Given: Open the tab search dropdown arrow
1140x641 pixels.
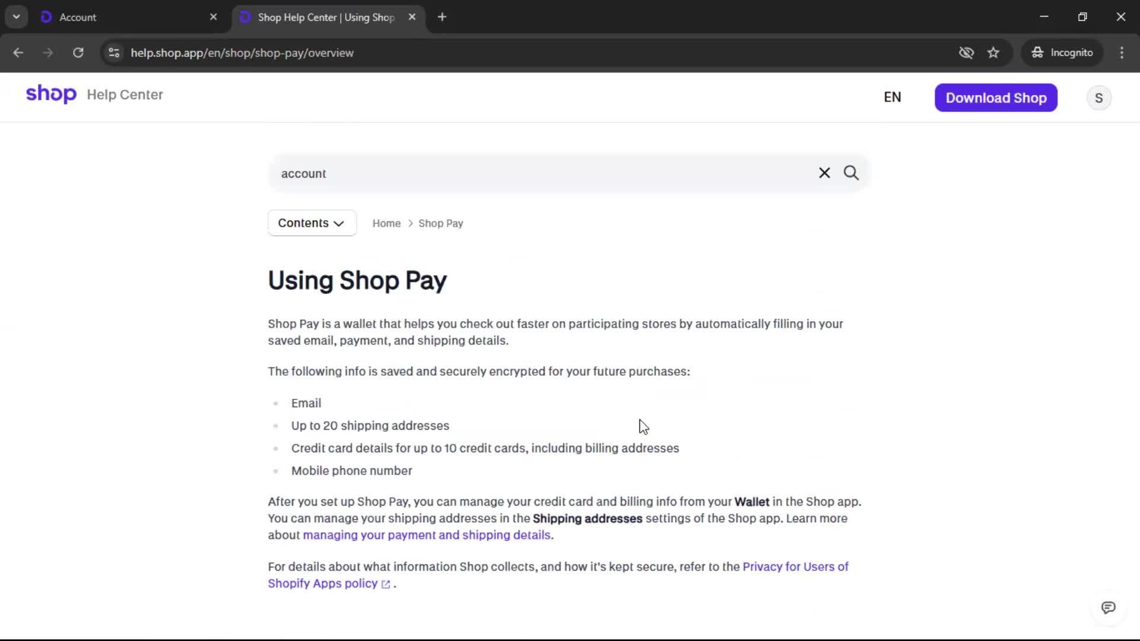Looking at the screenshot, I should pos(16,17).
